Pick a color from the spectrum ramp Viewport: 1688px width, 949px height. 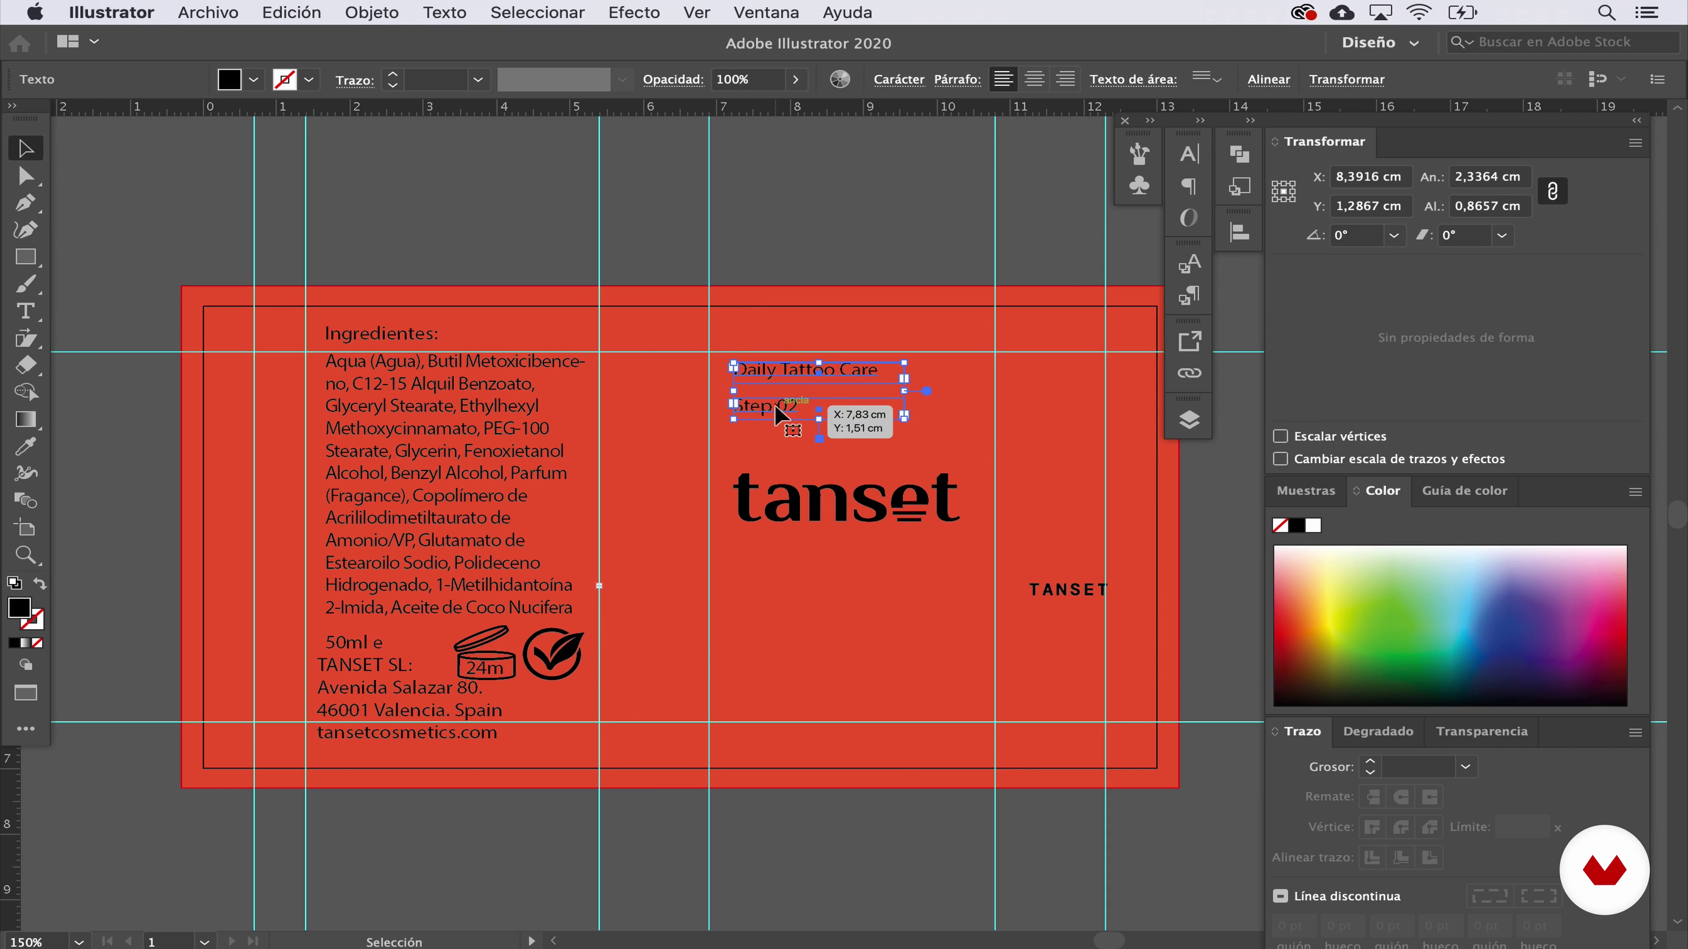click(x=1449, y=626)
